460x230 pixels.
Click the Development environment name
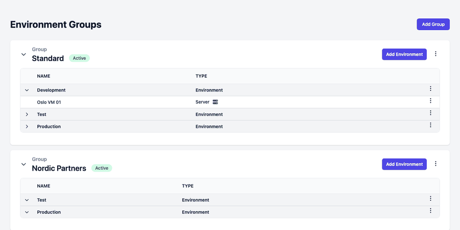tap(51, 90)
